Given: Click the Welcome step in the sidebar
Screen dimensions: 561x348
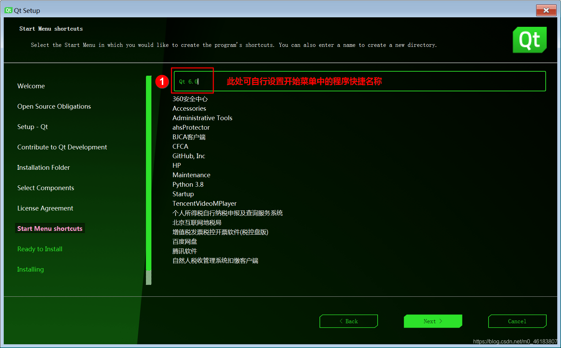Looking at the screenshot, I should coord(31,86).
